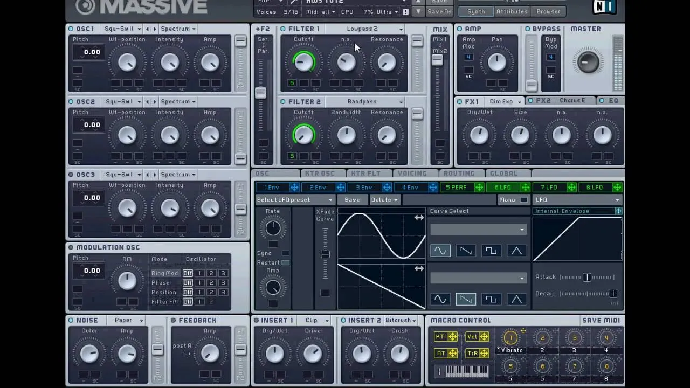
Task: Click the KTr macro crosshair handle
Action: (453, 337)
